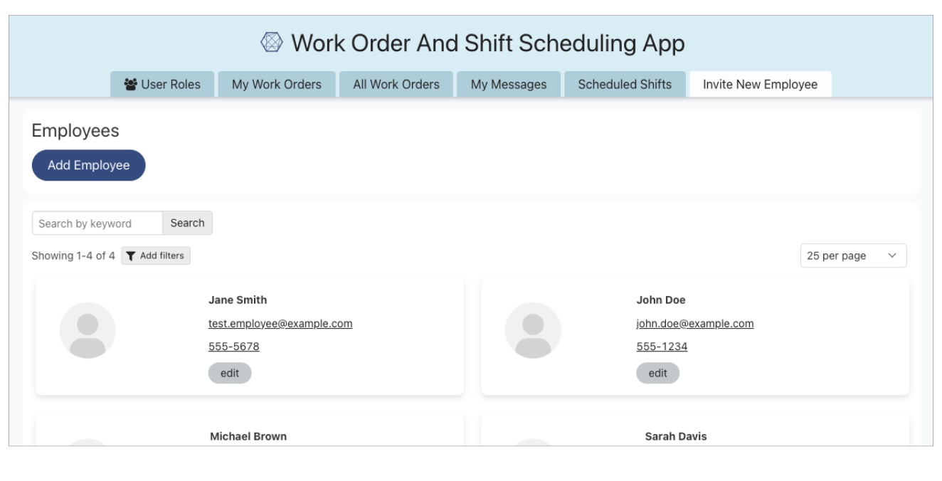Open test.employee@example.com email link
The height and width of the screenshot is (481, 942).
point(280,324)
